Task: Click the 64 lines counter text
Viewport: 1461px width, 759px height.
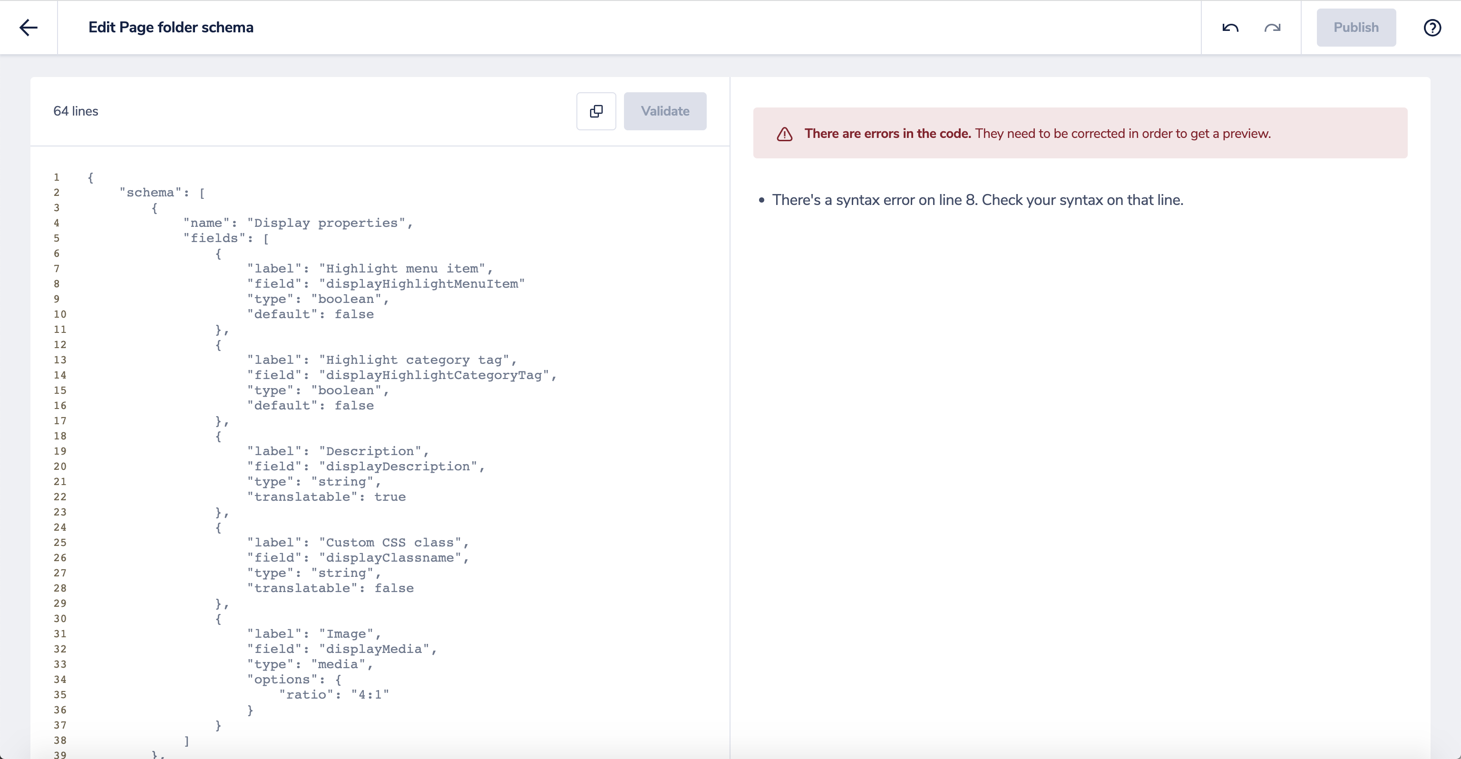Action: [x=76, y=111]
